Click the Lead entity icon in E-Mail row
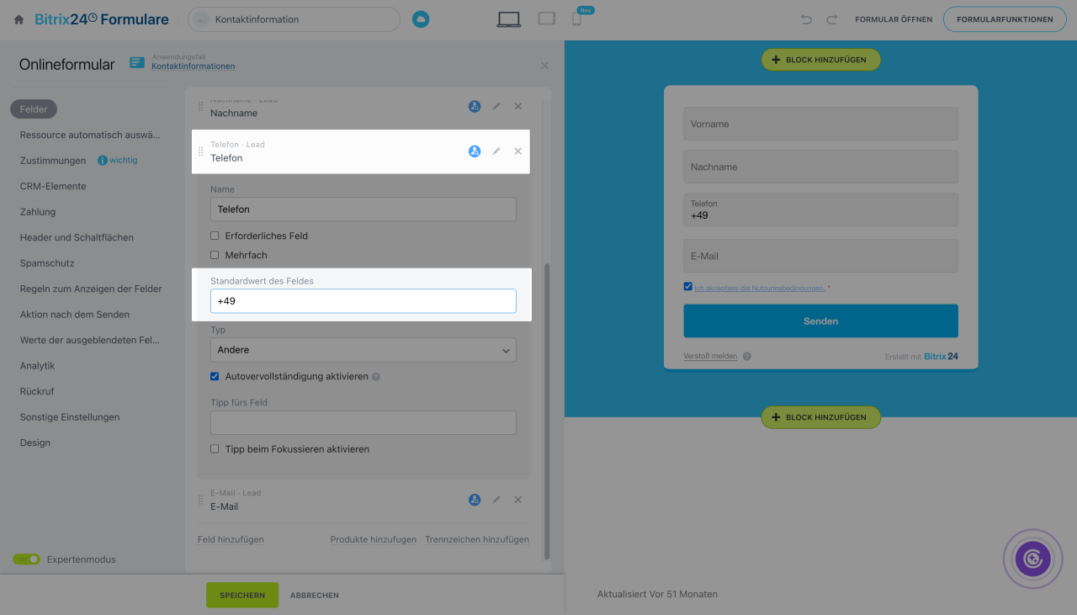 pos(475,500)
